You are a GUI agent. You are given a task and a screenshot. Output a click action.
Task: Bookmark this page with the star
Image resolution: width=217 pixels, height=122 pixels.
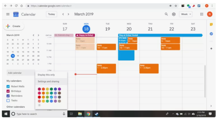176,6
